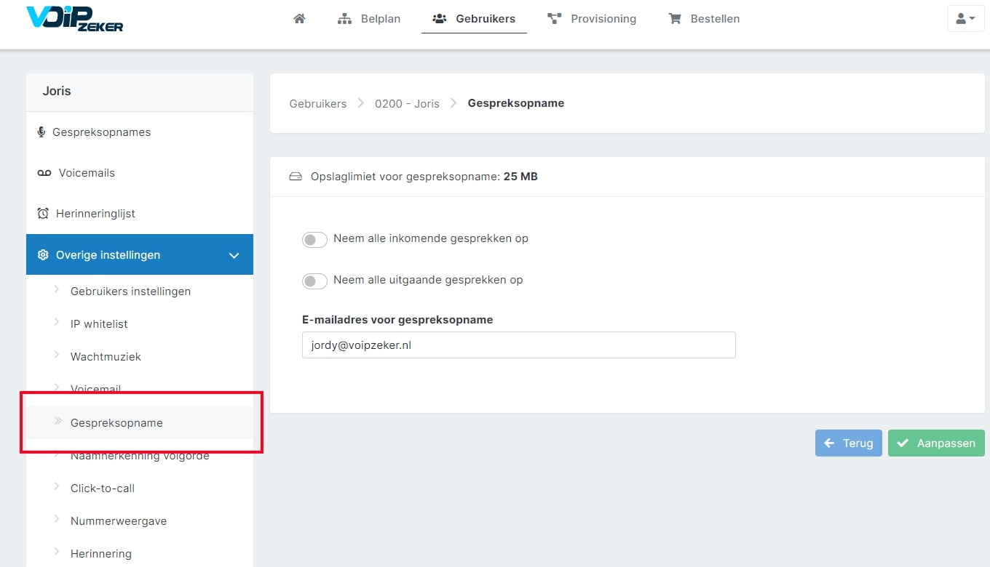Click the Gebruikers breadcrumb link

(318, 104)
